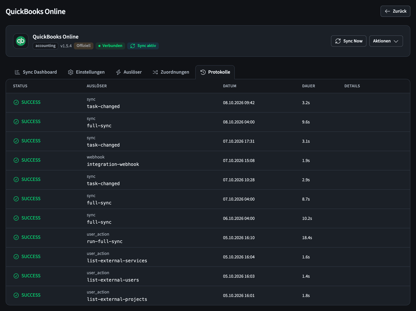The image size is (416, 311).
Task: Click the Sync aktiv rotating arrows icon
Action: 133,46
